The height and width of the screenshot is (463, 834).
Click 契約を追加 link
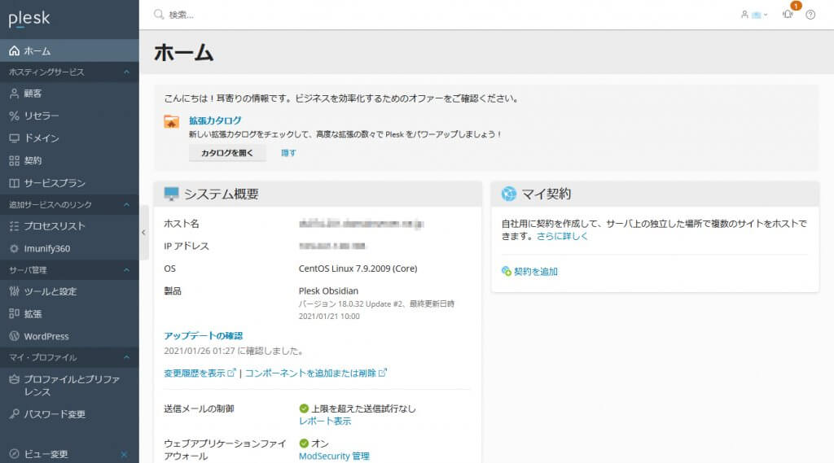(536, 272)
